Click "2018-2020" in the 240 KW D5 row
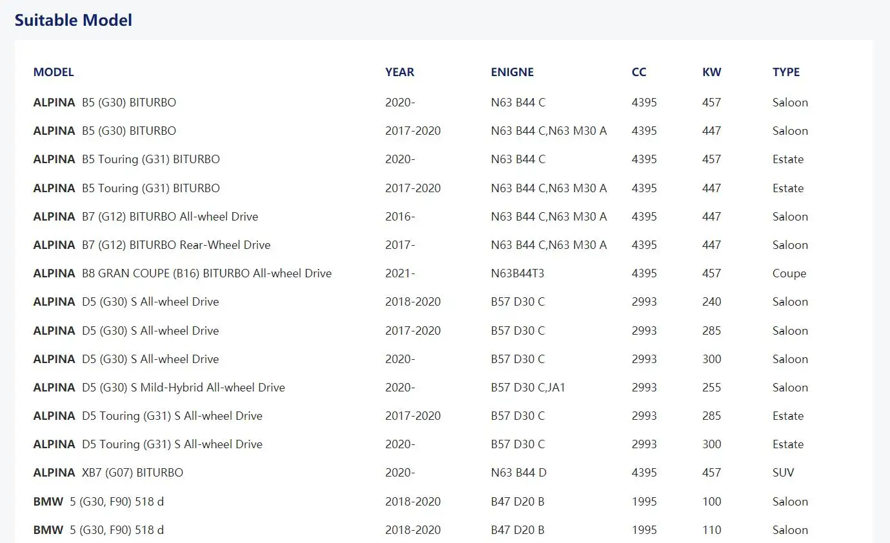 click(413, 302)
